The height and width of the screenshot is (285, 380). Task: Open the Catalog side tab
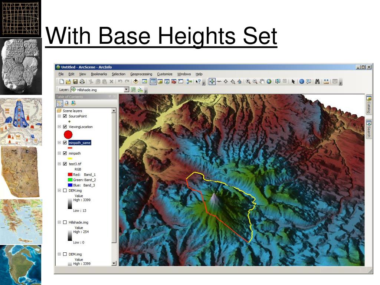click(x=368, y=104)
